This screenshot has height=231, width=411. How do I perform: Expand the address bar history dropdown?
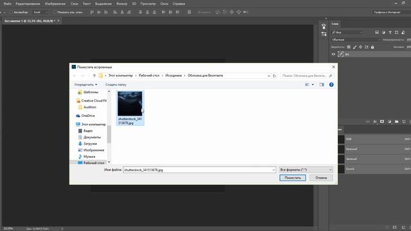(x=268, y=76)
